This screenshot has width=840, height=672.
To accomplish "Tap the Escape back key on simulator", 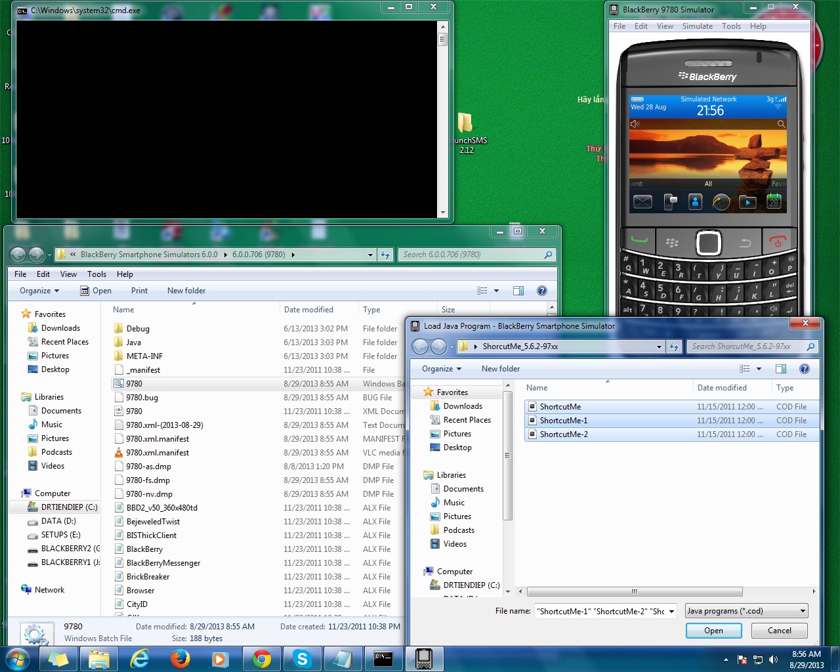I will point(745,243).
